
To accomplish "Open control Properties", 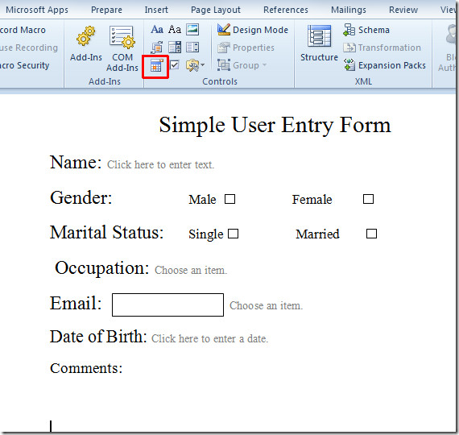I will point(246,48).
